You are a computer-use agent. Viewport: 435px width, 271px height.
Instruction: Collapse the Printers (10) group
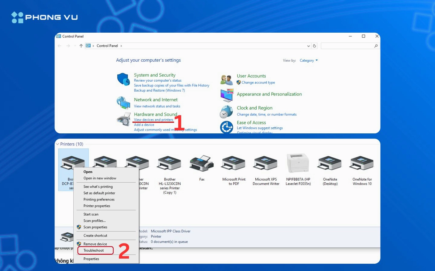pos(58,144)
